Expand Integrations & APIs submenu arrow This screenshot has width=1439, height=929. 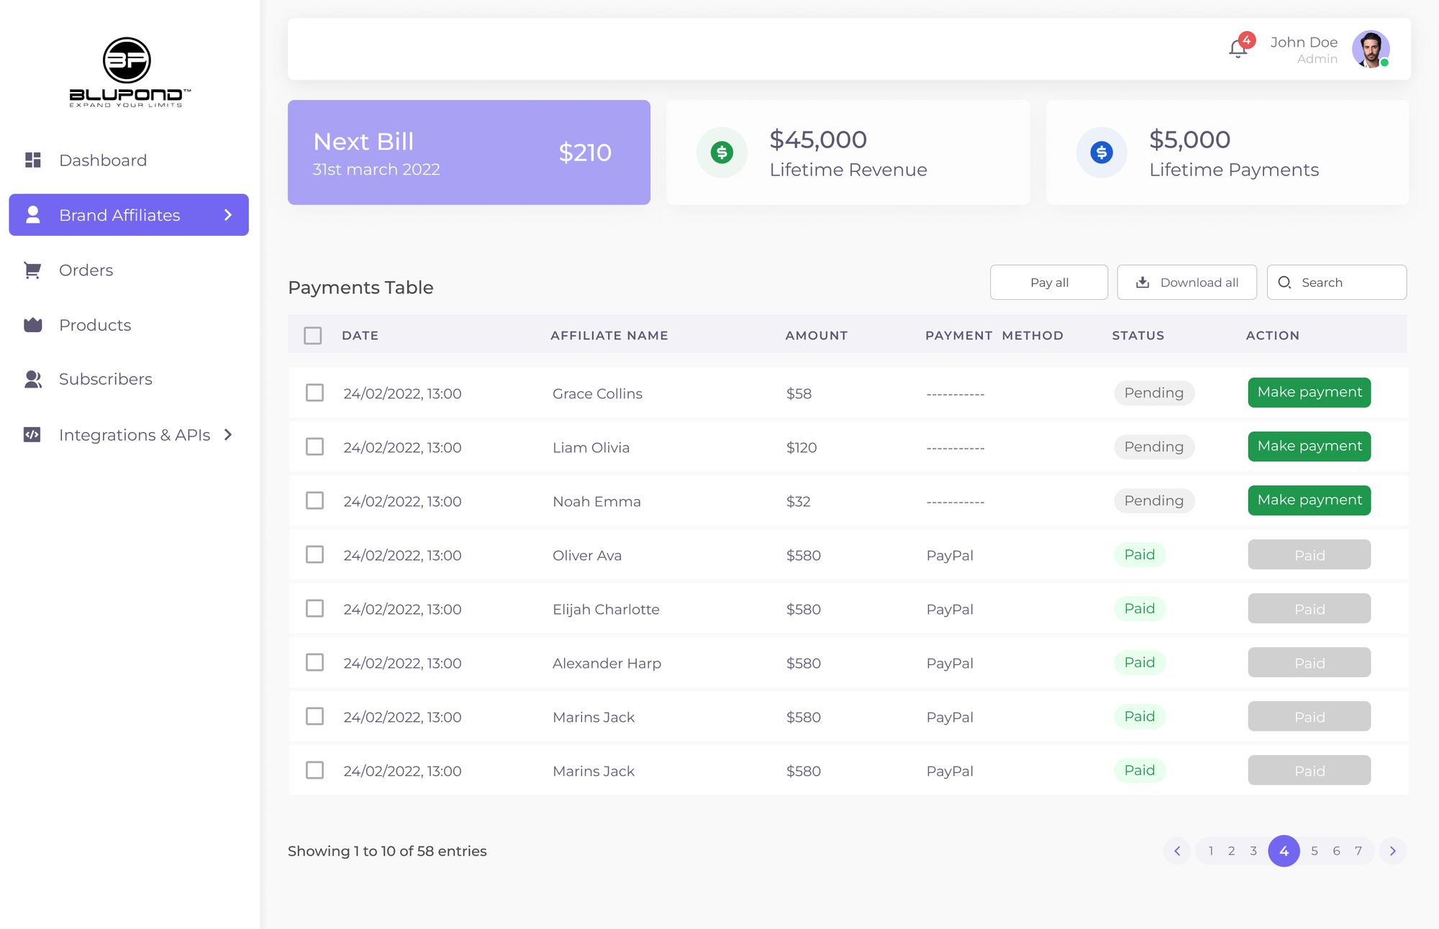228,434
